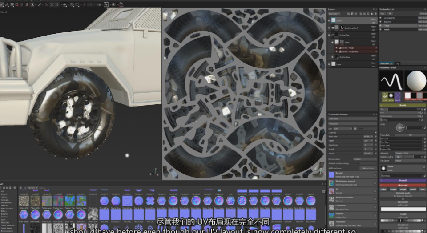The height and width of the screenshot is (233, 427).
Task: Hide Layer 2 with its eye toggle
Action: [x=329, y=20]
